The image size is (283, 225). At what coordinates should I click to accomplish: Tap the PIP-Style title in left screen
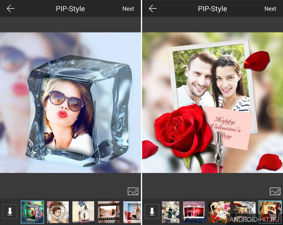pyautogui.click(x=70, y=9)
